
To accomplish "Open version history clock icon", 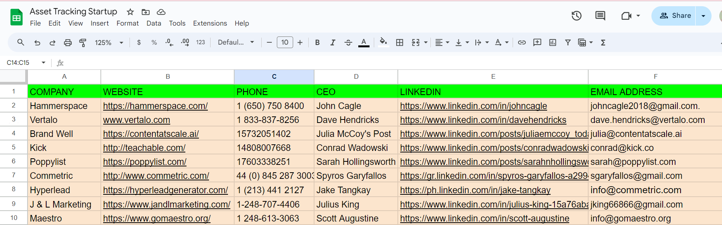I will pos(577,16).
